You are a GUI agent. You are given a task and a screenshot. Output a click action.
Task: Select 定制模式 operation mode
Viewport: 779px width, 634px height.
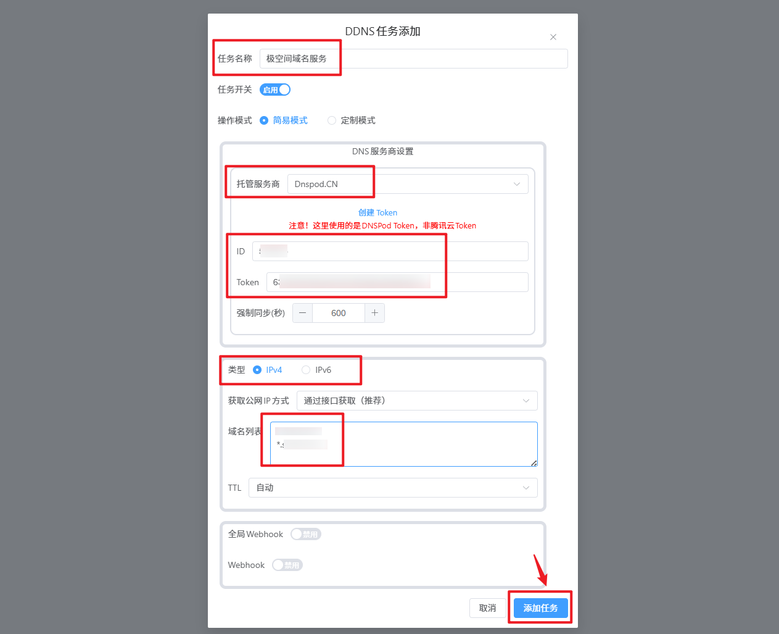352,120
